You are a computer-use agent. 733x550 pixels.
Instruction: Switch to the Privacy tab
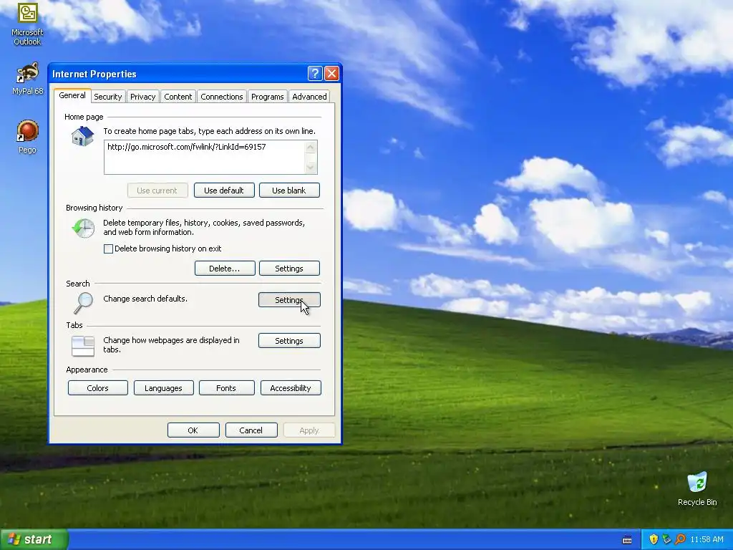pyautogui.click(x=142, y=97)
